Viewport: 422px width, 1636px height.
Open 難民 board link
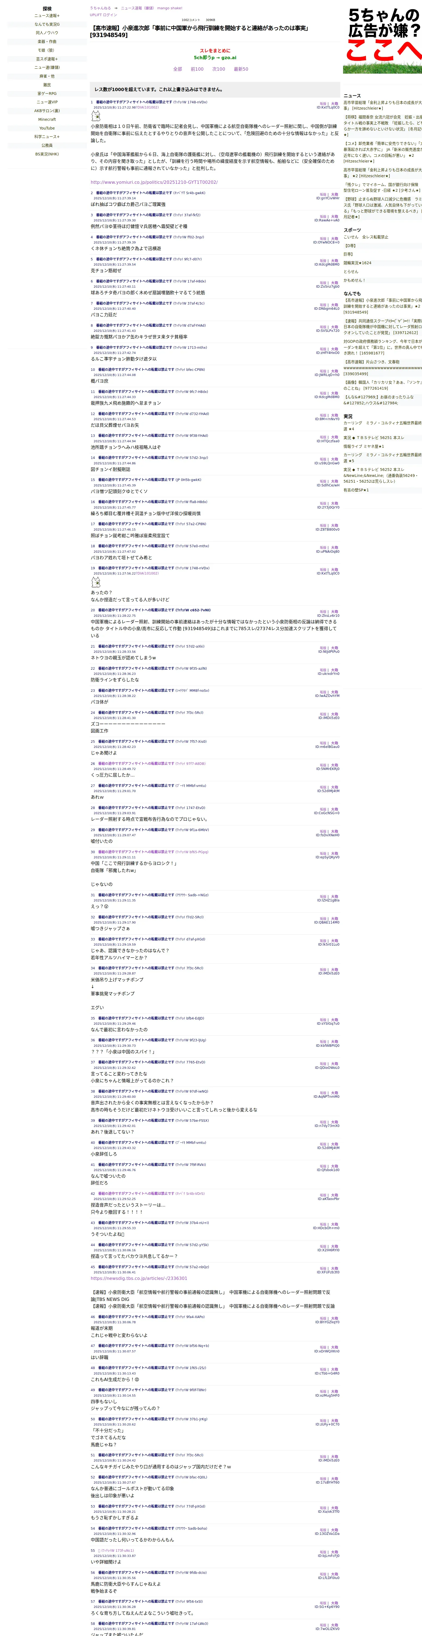pyautogui.click(x=47, y=85)
